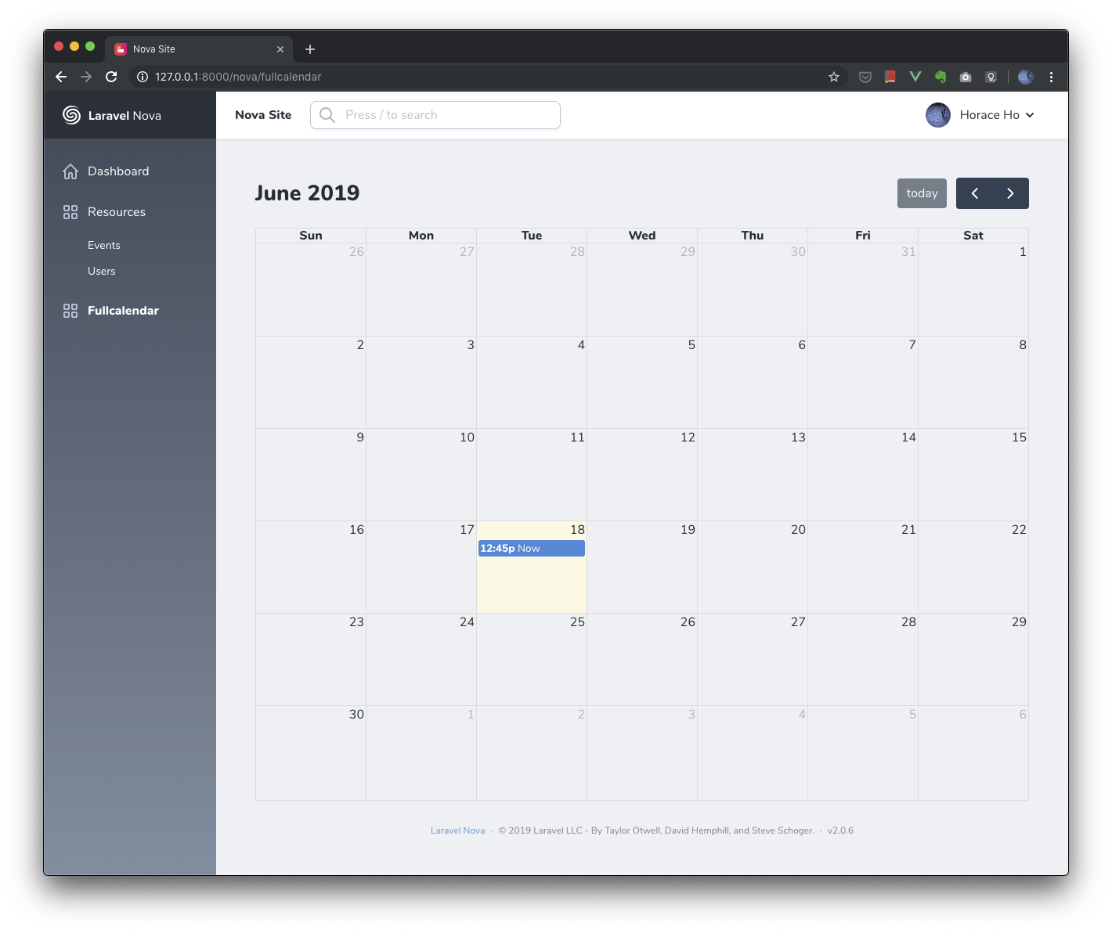This screenshot has width=1112, height=933.
Task: Click the v2.0.6 version text
Action: tap(840, 830)
